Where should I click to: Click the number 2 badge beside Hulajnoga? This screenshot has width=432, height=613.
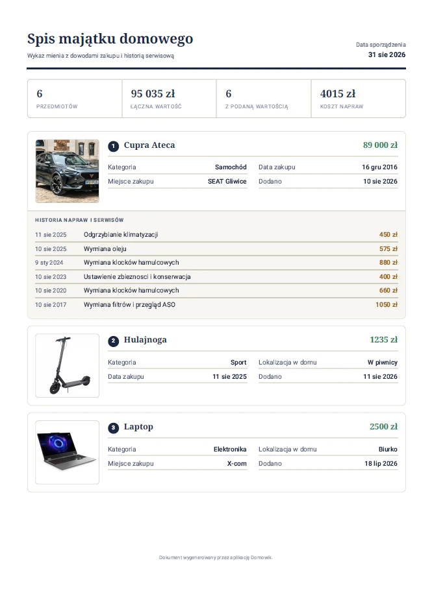point(113,341)
